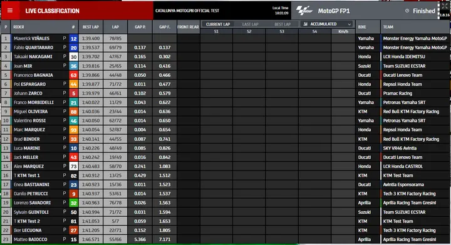Click Miller's number 43 badge

pos(74,157)
